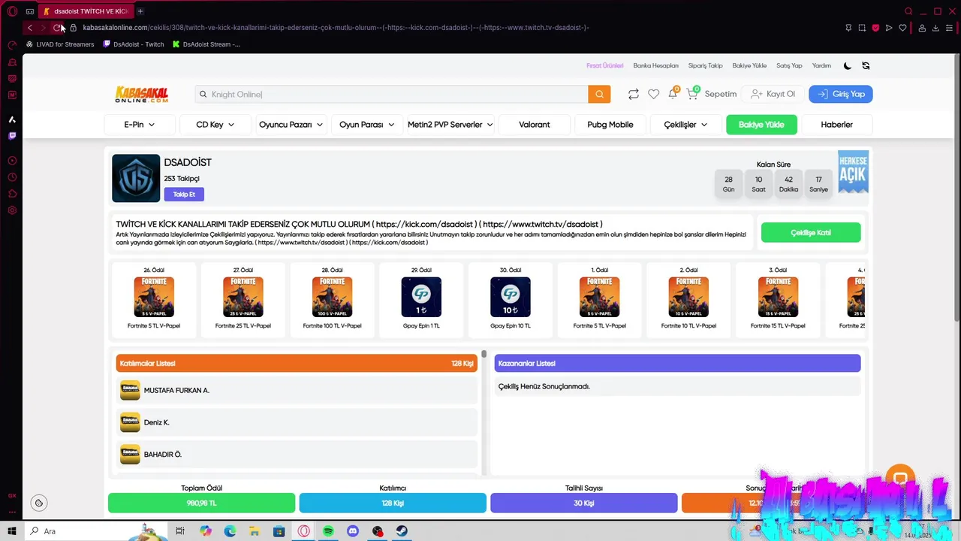Image resolution: width=961 pixels, height=541 pixels.
Task: Select the Gpay Epin 10 TL prize thumbnail
Action: click(x=511, y=297)
